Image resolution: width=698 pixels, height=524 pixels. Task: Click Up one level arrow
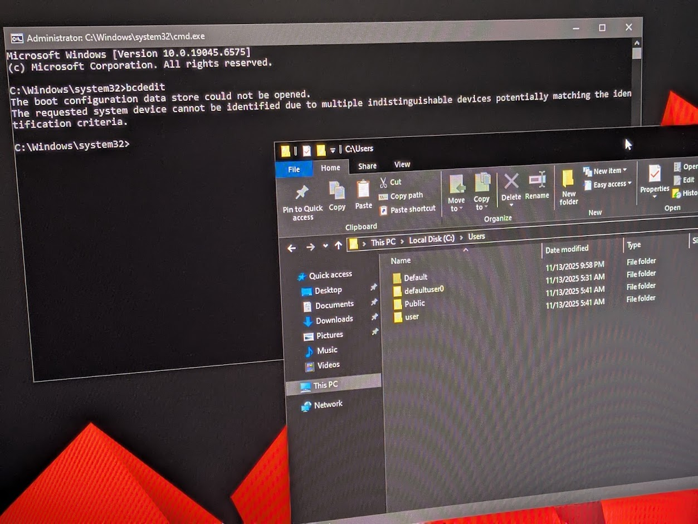(x=338, y=246)
